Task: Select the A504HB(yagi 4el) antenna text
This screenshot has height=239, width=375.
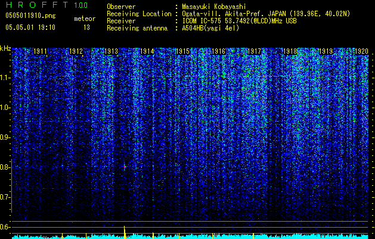Action: coord(210,28)
